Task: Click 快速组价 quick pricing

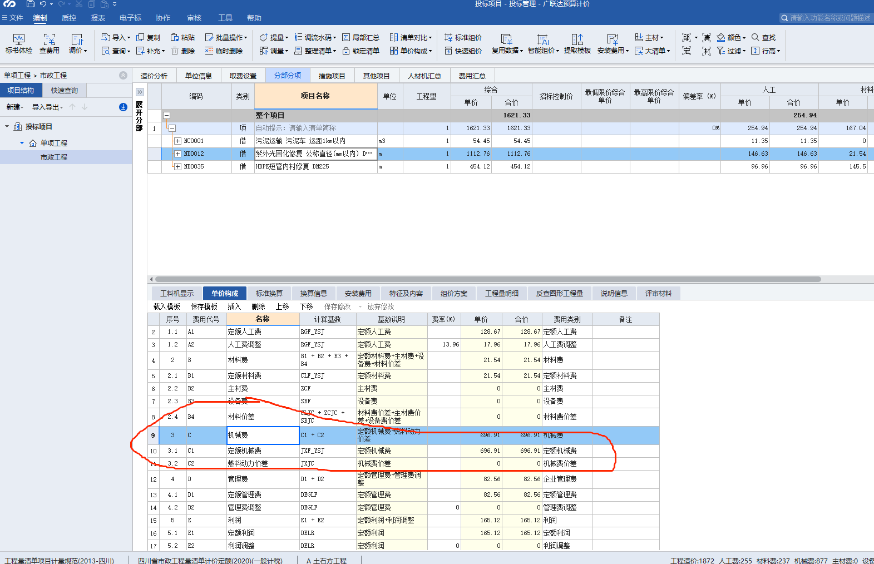Action: (463, 51)
